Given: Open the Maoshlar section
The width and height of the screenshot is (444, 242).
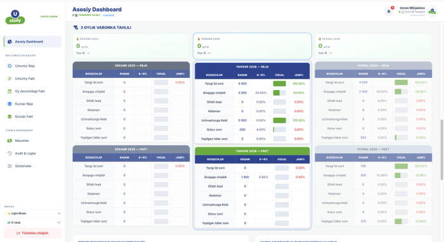Looking at the screenshot, I should 32,141.
